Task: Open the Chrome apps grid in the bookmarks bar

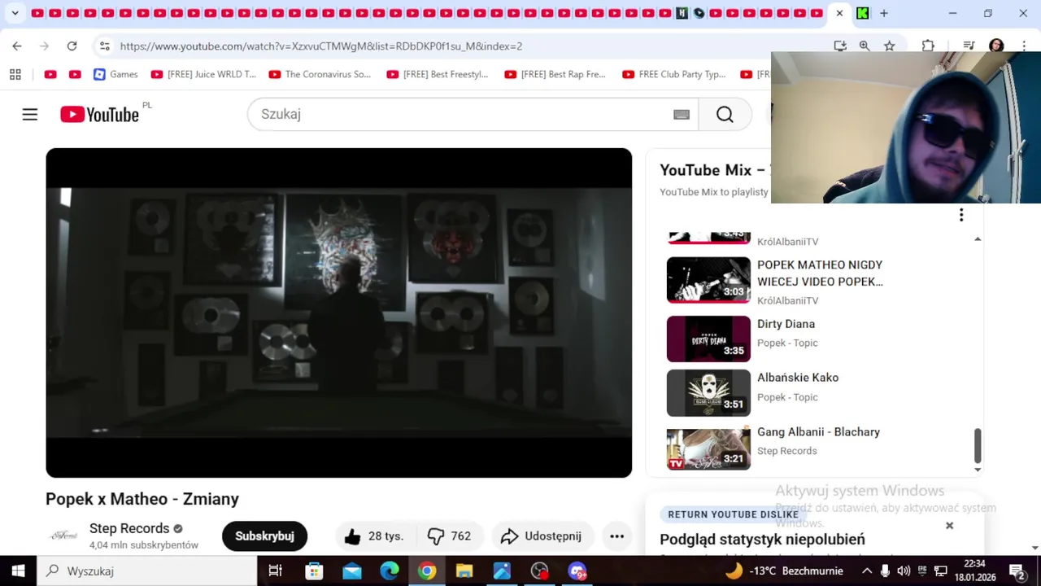Action: click(15, 74)
